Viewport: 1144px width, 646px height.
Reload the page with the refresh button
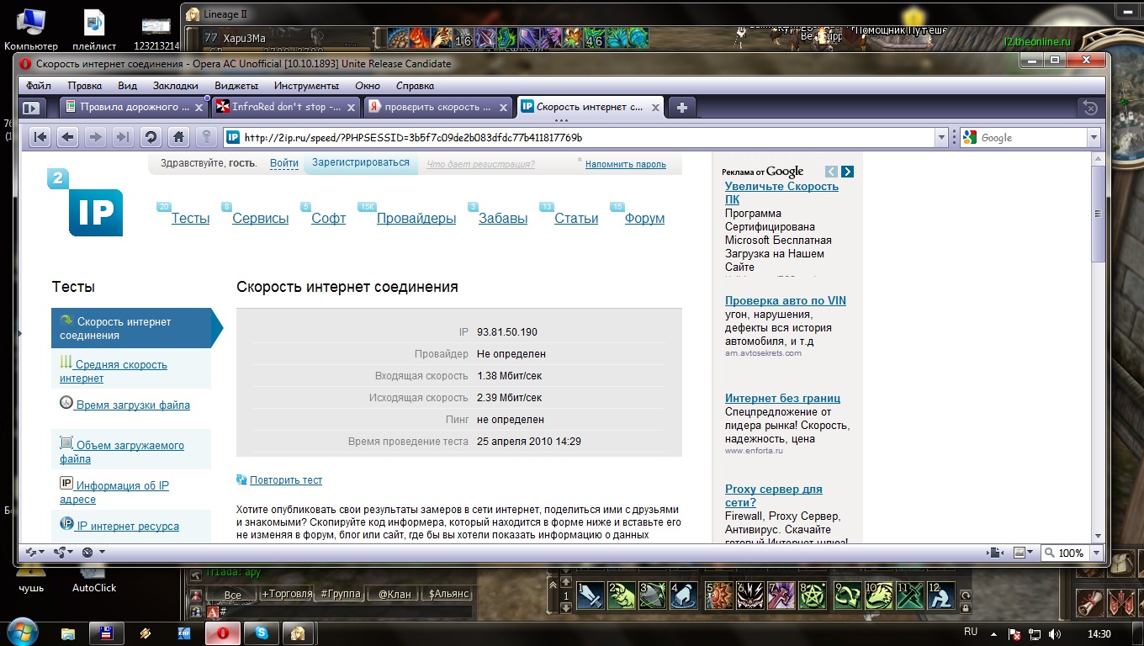[x=151, y=137]
